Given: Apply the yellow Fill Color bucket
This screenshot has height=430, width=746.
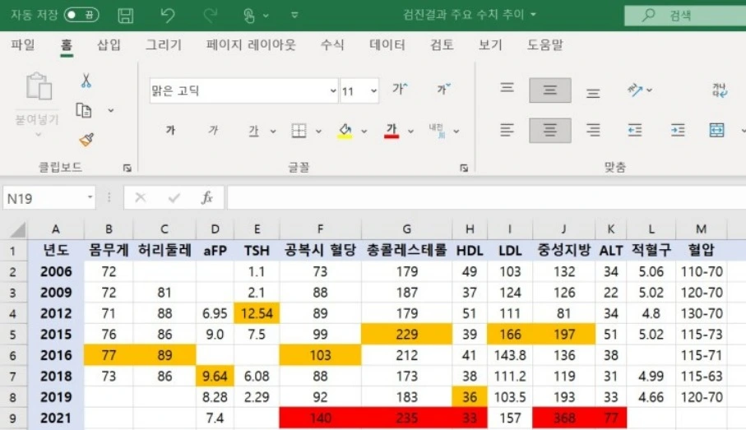Looking at the screenshot, I should coord(345,131).
